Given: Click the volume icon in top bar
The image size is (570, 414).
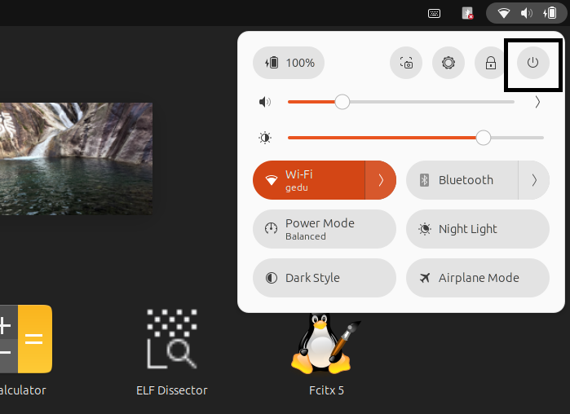Looking at the screenshot, I should (527, 13).
